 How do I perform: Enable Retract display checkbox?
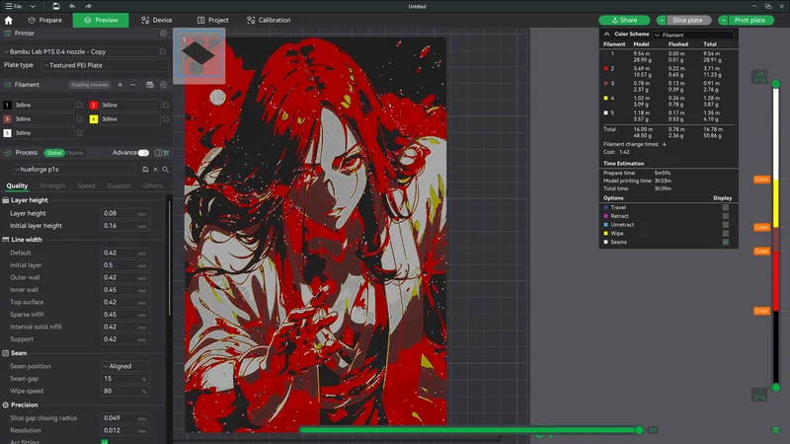tap(726, 216)
